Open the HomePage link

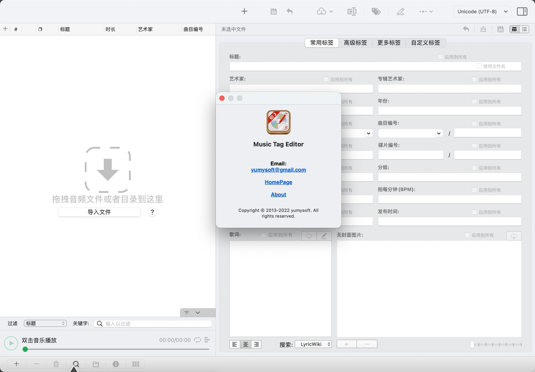278,182
